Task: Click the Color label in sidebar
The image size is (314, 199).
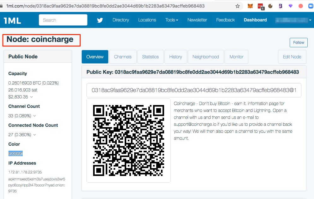Action: pyautogui.click(x=14, y=144)
